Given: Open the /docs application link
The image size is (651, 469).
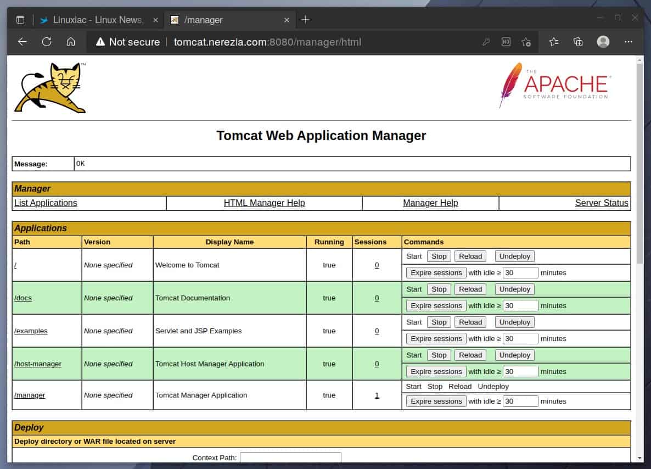Looking at the screenshot, I should (23, 298).
